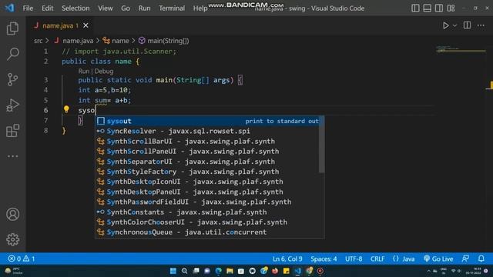Select the SynthConstants suggestion
Image resolution: width=493 pixels, height=277 pixels.
click(207, 212)
